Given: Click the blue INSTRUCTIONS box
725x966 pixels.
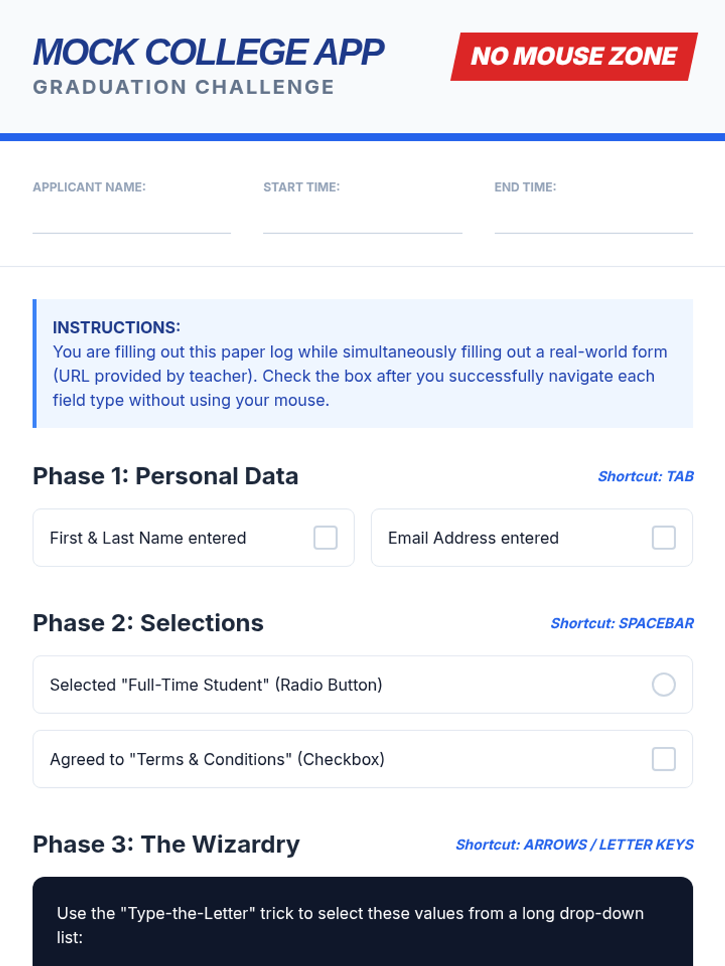Looking at the screenshot, I should [x=362, y=363].
